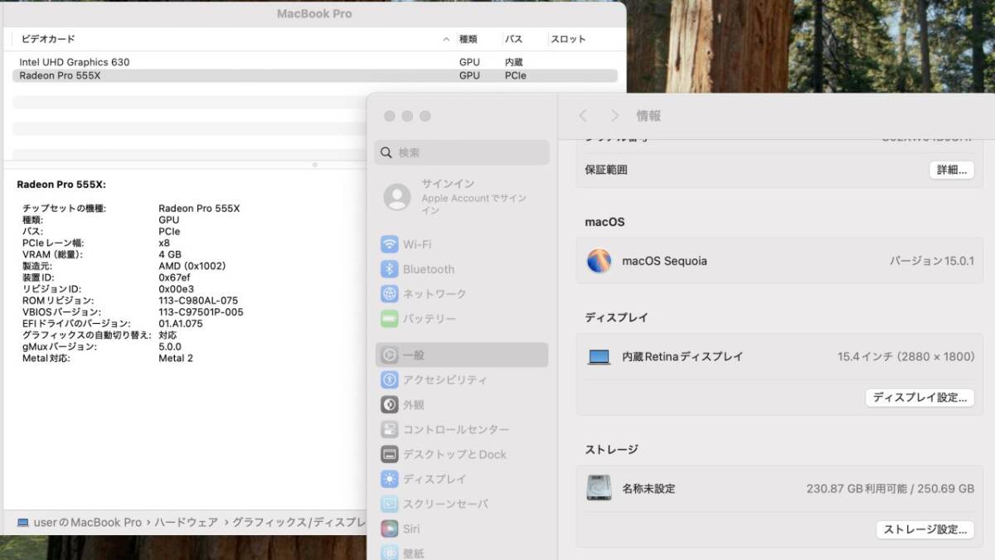The image size is (995, 560).
Task: Click the 保証範囲 詳細... button
Action: click(x=951, y=170)
